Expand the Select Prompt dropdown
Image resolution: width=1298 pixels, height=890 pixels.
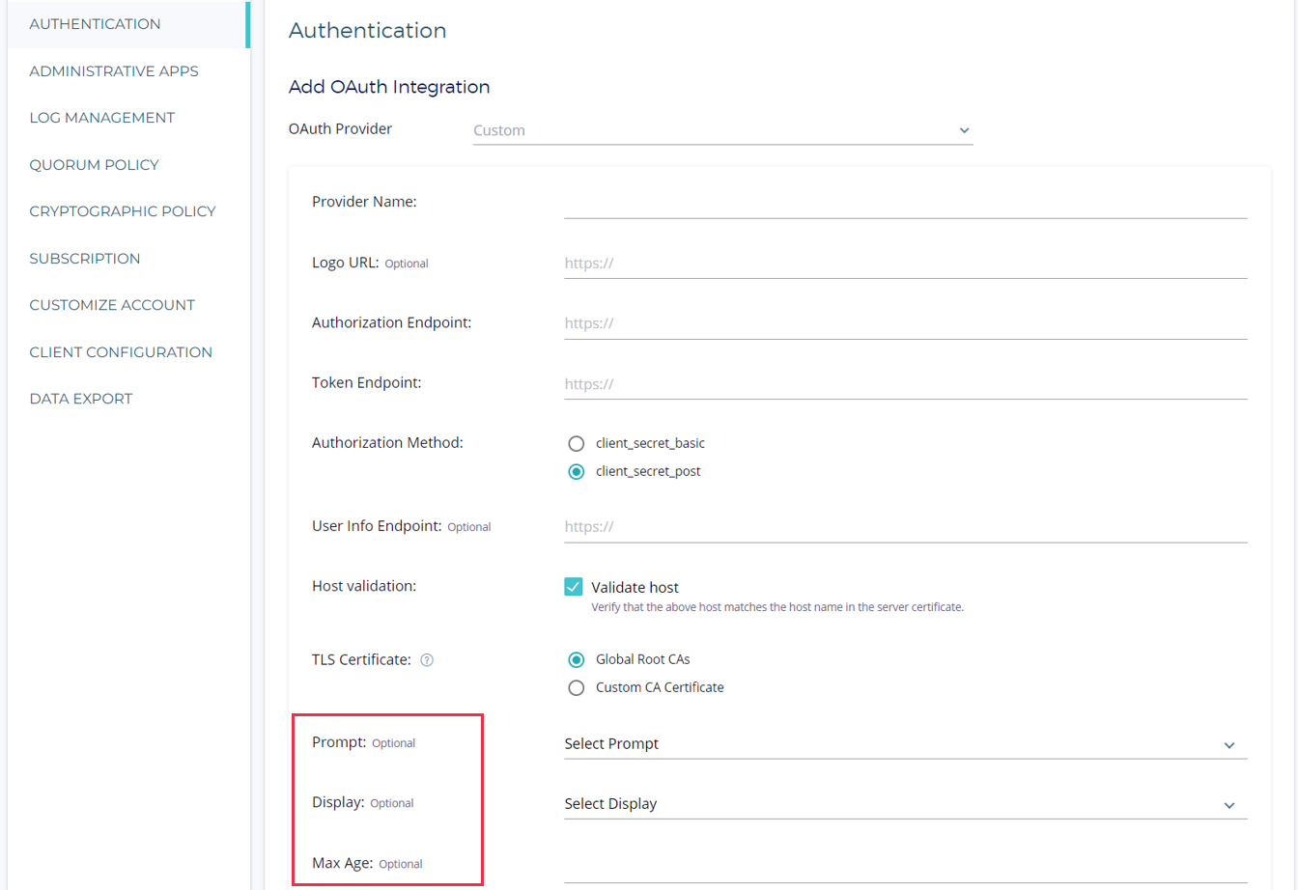[x=905, y=744]
